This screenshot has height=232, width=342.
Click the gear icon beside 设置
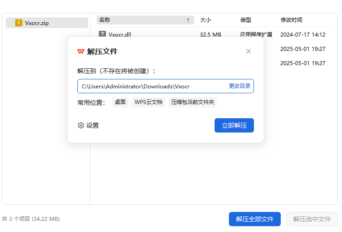[x=81, y=125]
